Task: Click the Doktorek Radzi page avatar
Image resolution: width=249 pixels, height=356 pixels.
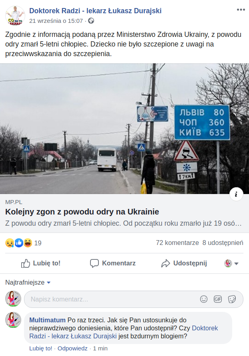Action: (x=15, y=16)
